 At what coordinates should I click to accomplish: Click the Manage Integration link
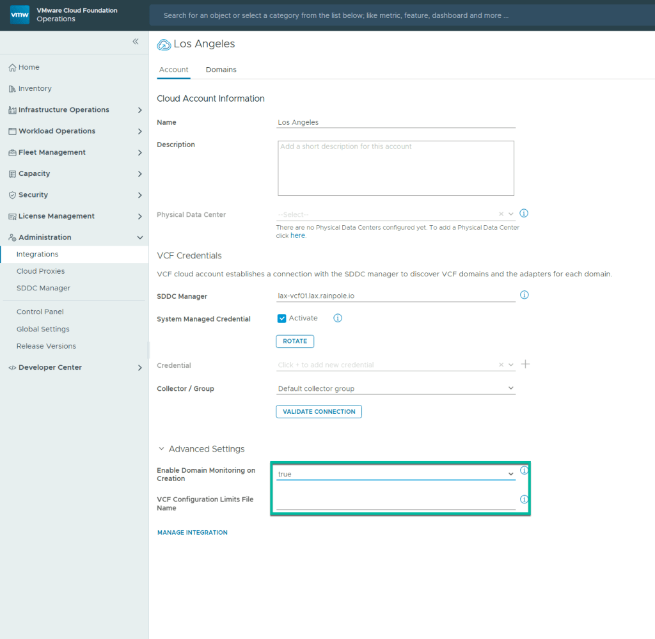pos(193,532)
